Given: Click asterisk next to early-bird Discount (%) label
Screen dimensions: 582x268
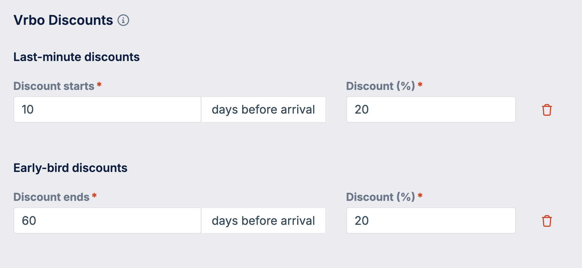Looking at the screenshot, I should (420, 196).
